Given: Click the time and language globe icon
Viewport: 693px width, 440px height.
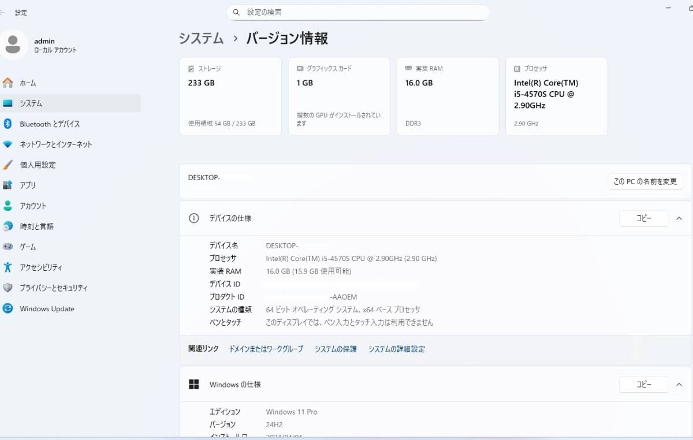Looking at the screenshot, I should [x=8, y=226].
